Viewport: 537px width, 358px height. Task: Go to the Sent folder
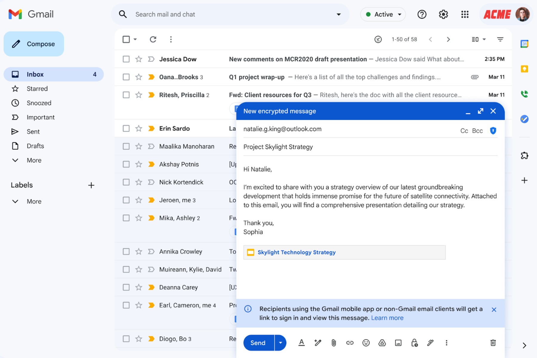point(33,132)
